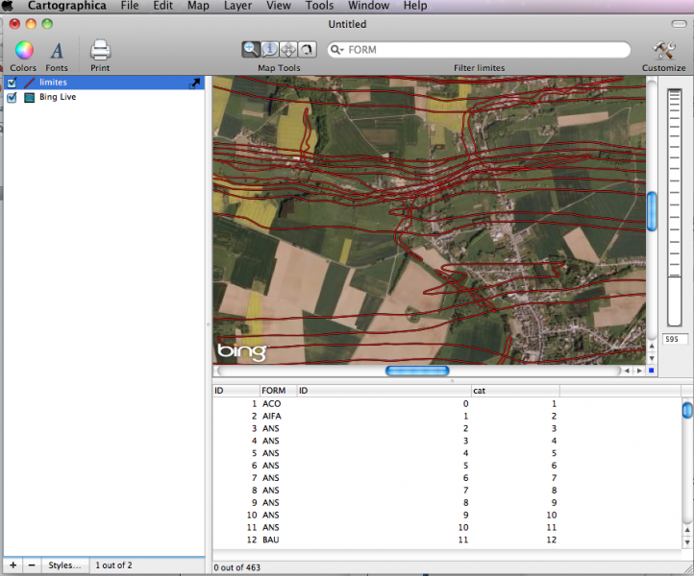Open the Colors palette
Image resolution: width=694 pixels, height=576 pixels.
pos(24,52)
